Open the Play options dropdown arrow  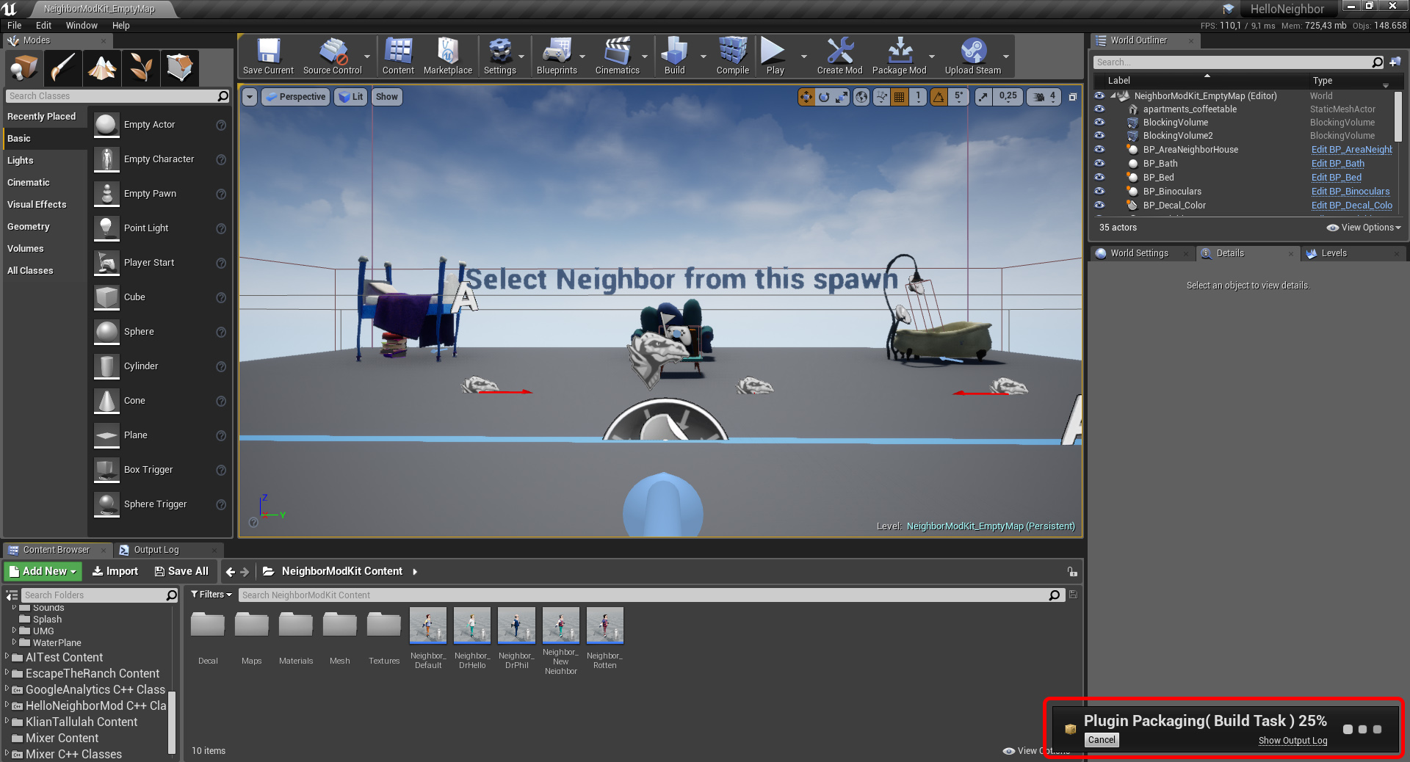803,57
